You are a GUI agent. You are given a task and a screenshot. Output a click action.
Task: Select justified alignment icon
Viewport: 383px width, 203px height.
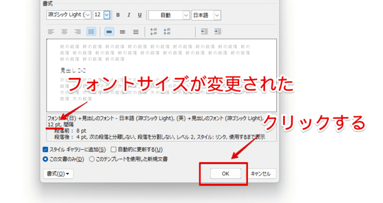91,32
